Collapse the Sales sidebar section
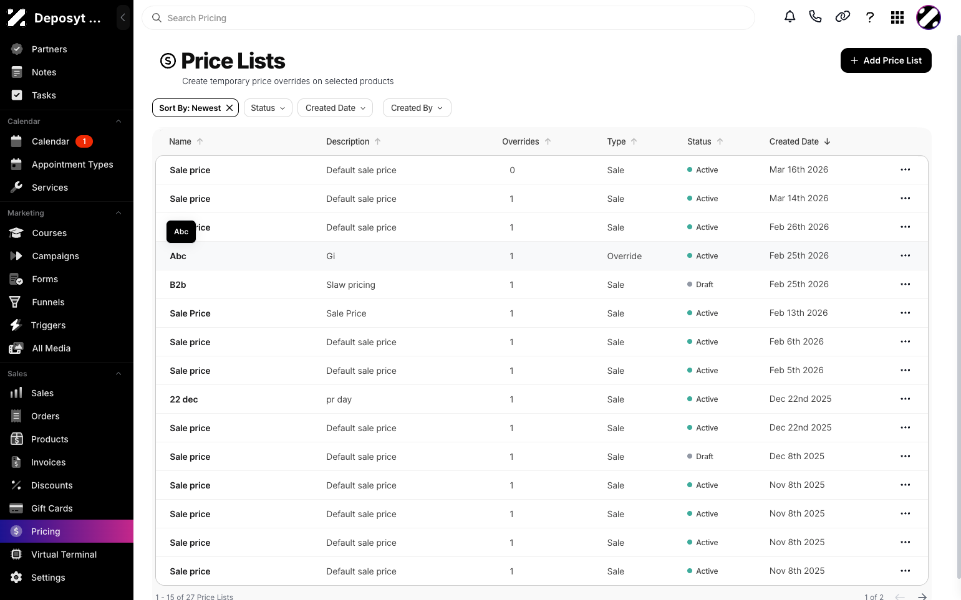 [x=118, y=374]
